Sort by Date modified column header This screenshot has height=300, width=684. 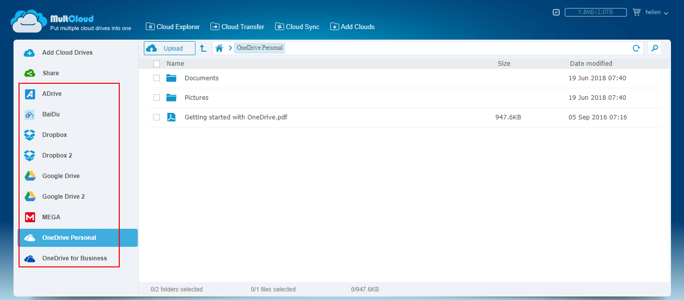[x=591, y=64]
